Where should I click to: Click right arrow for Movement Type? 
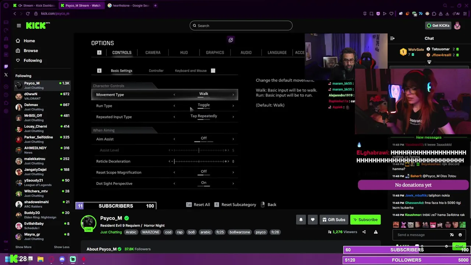click(x=233, y=95)
